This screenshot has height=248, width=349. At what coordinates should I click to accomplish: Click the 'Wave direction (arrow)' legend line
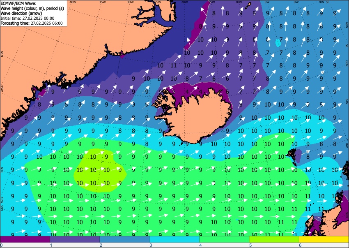[x=21, y=13]
